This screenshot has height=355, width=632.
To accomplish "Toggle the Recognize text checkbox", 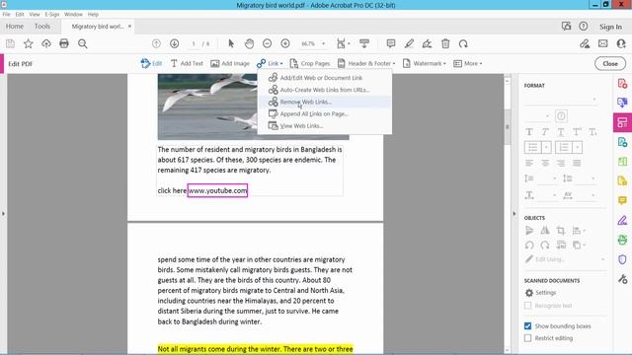I will coord(527,306).
